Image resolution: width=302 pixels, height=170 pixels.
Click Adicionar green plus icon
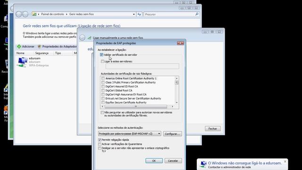coord(19,46)
